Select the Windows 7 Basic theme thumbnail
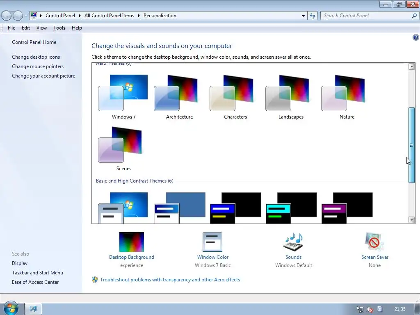Image resolution: width=420 pixels, height=315 pixels. pos(123,208)
